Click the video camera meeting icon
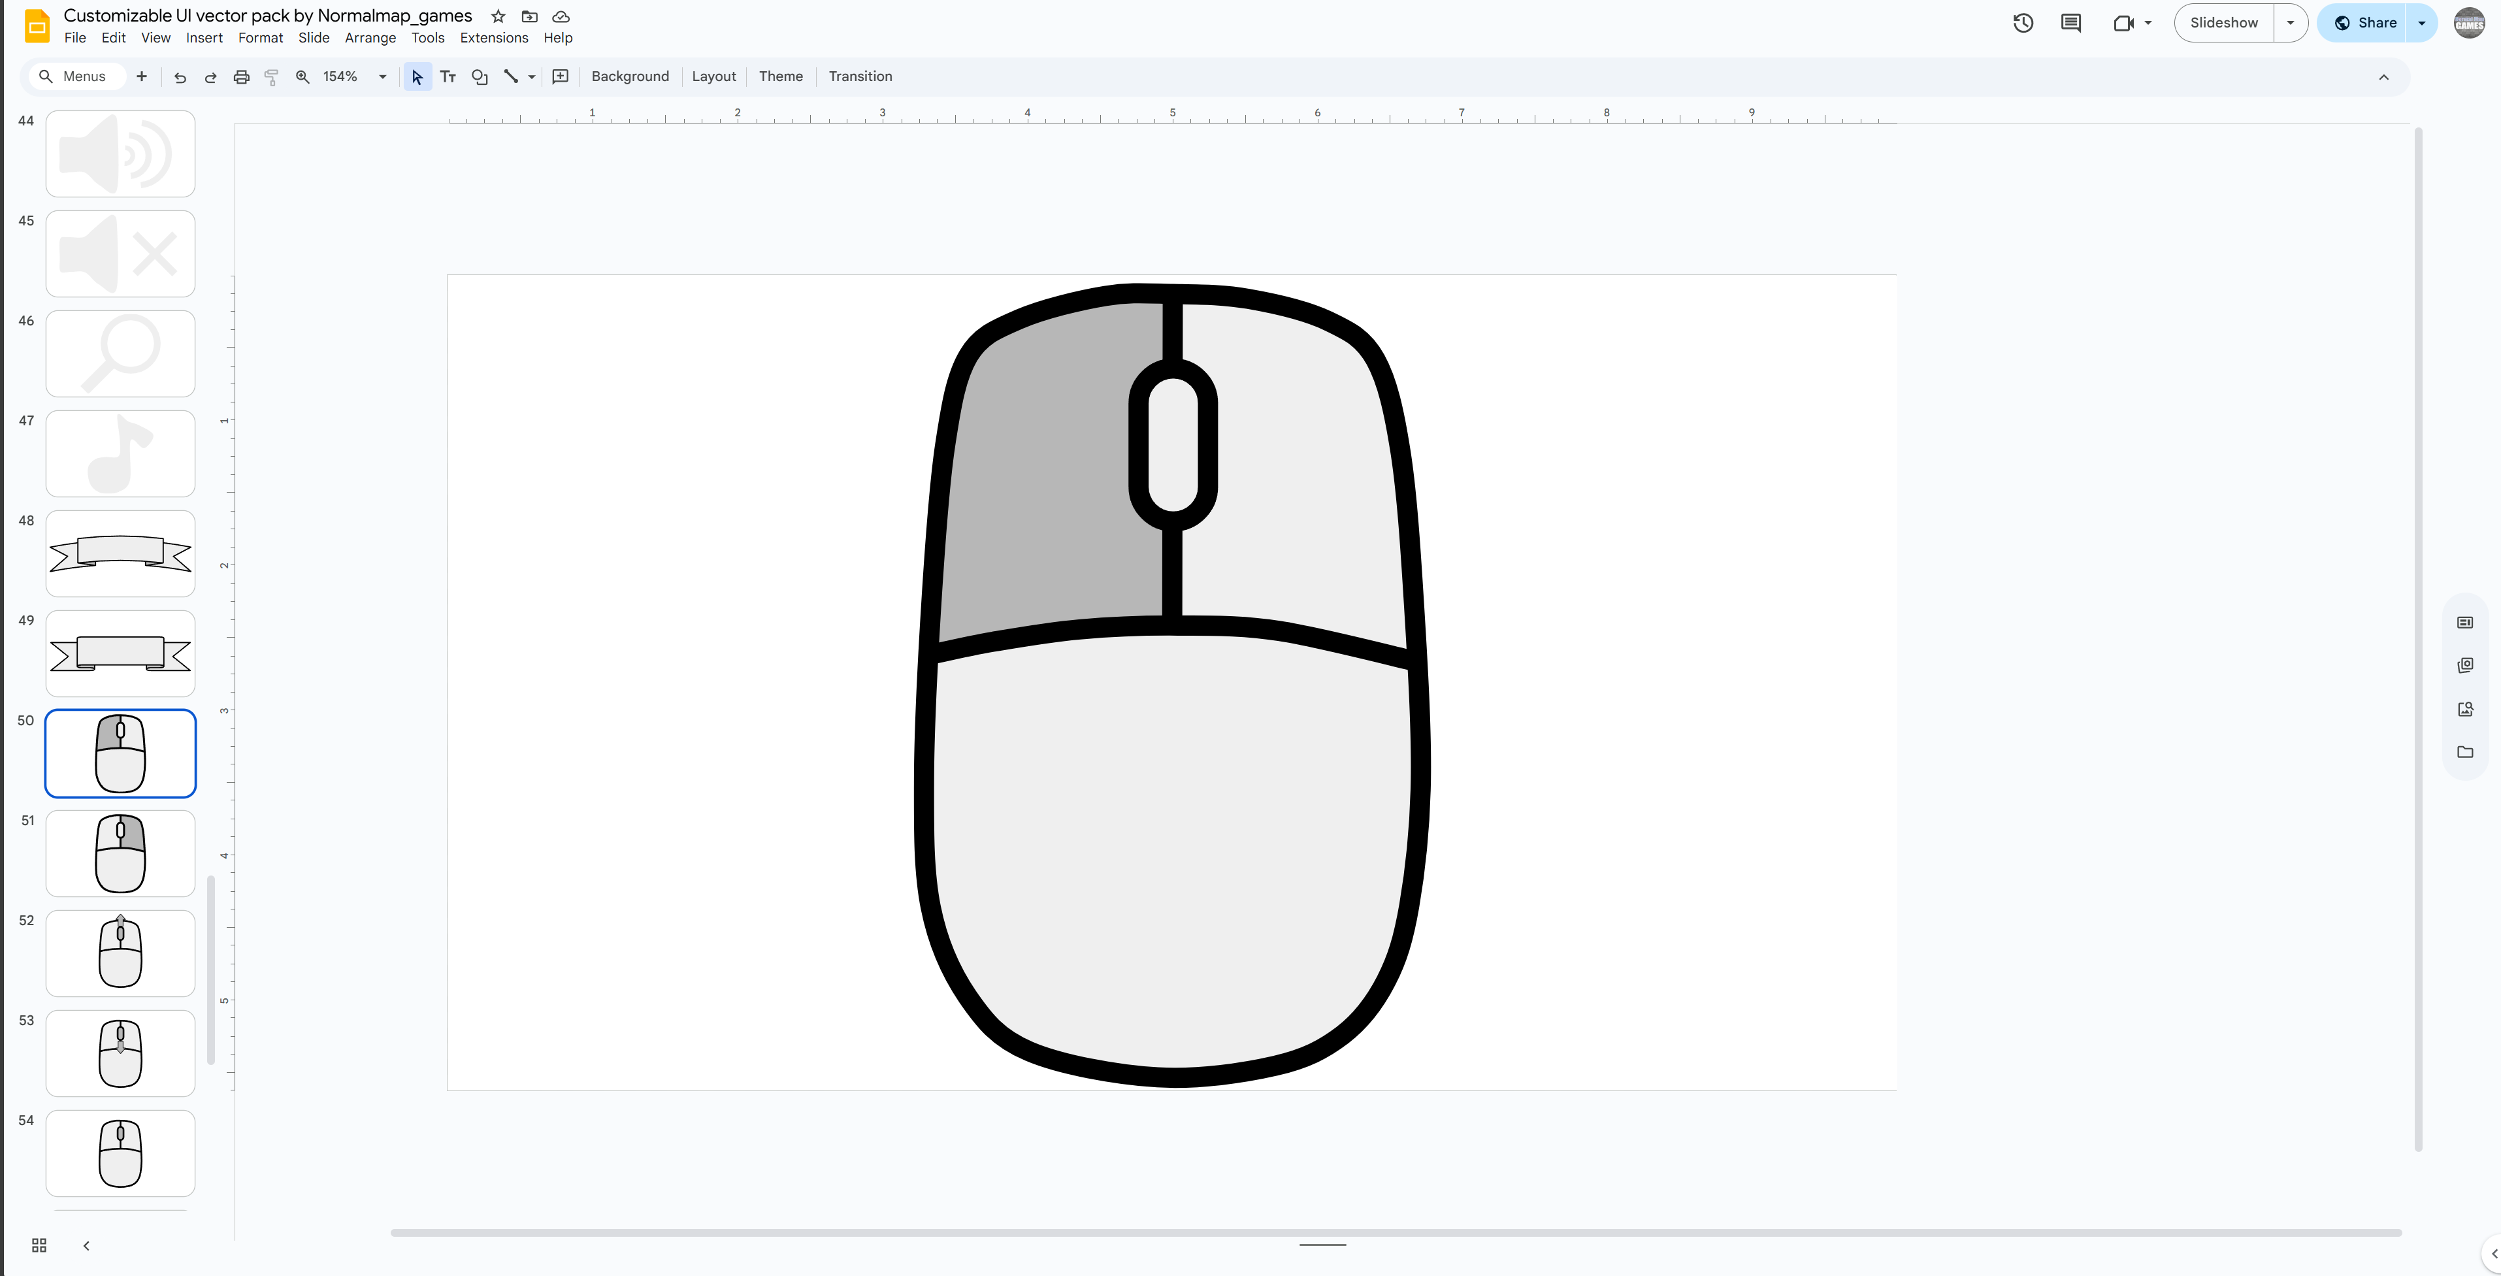The height and width of the screenshot is (1276, 2501). [x=2123, y=24]
